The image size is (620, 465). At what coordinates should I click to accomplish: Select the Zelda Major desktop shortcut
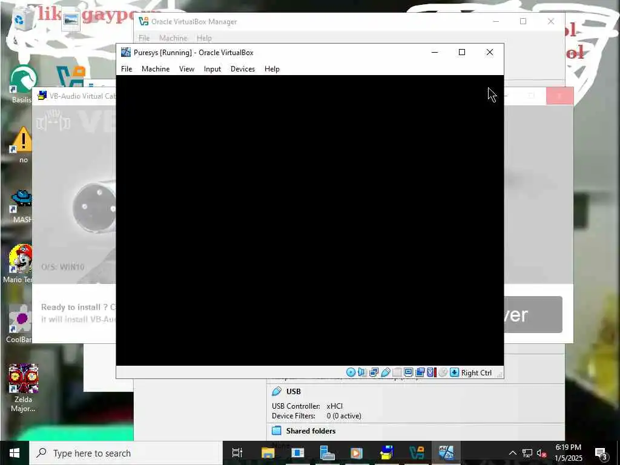click(23, 387)
